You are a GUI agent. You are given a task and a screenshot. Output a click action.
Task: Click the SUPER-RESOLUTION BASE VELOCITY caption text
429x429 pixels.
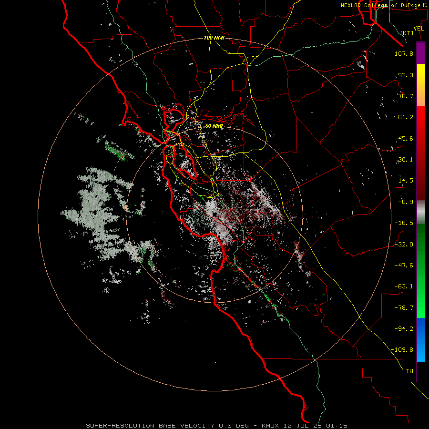(x=151, y=426)
